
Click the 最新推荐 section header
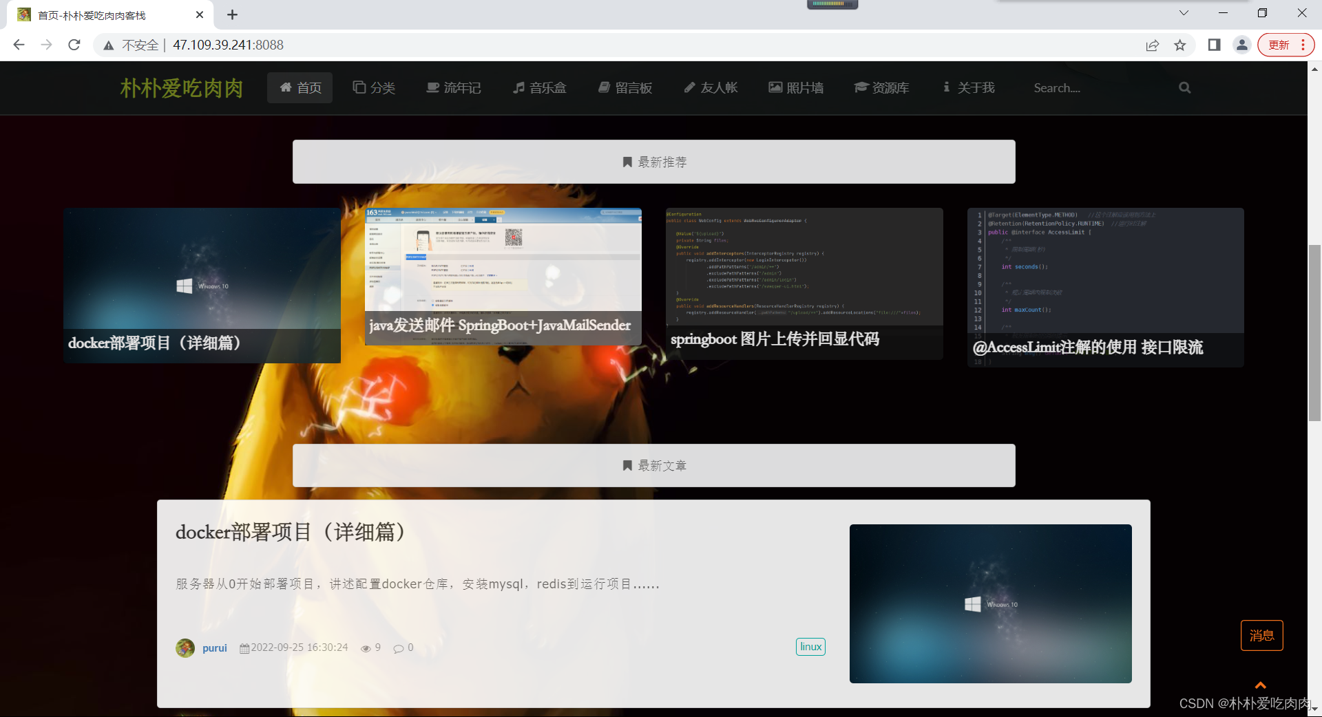point(654,162)
